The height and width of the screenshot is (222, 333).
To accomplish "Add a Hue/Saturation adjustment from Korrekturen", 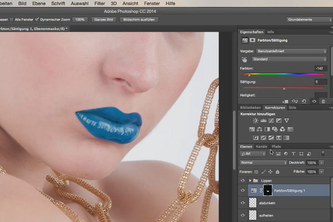I will pos(252,129).
